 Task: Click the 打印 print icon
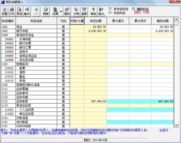(x=12, y=11)
